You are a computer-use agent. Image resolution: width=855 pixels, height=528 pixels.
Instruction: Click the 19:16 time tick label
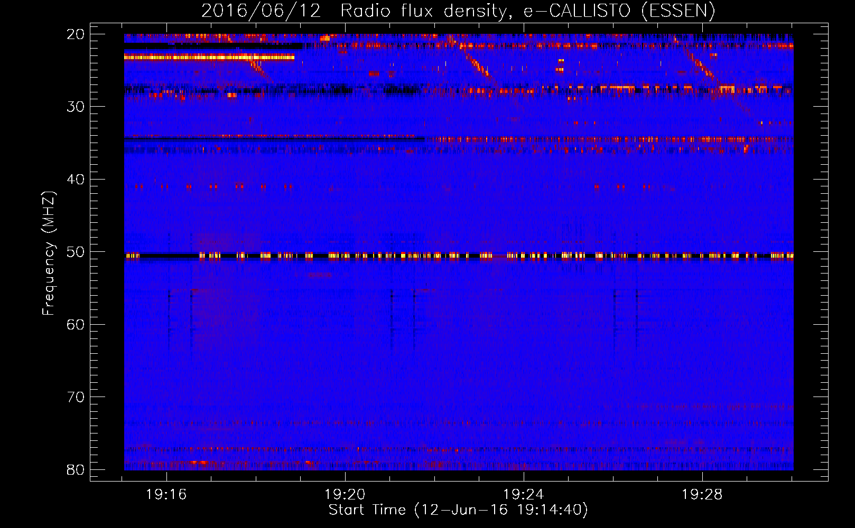point(166,495)
